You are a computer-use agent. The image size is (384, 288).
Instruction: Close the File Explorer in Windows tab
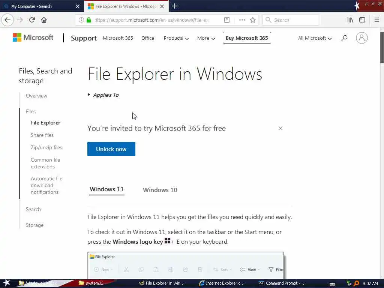(x=162, y=6)
